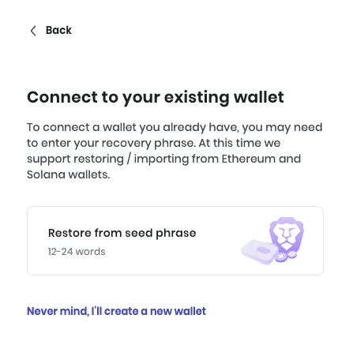Click the left coin token beside the lion

click(281, 257)
